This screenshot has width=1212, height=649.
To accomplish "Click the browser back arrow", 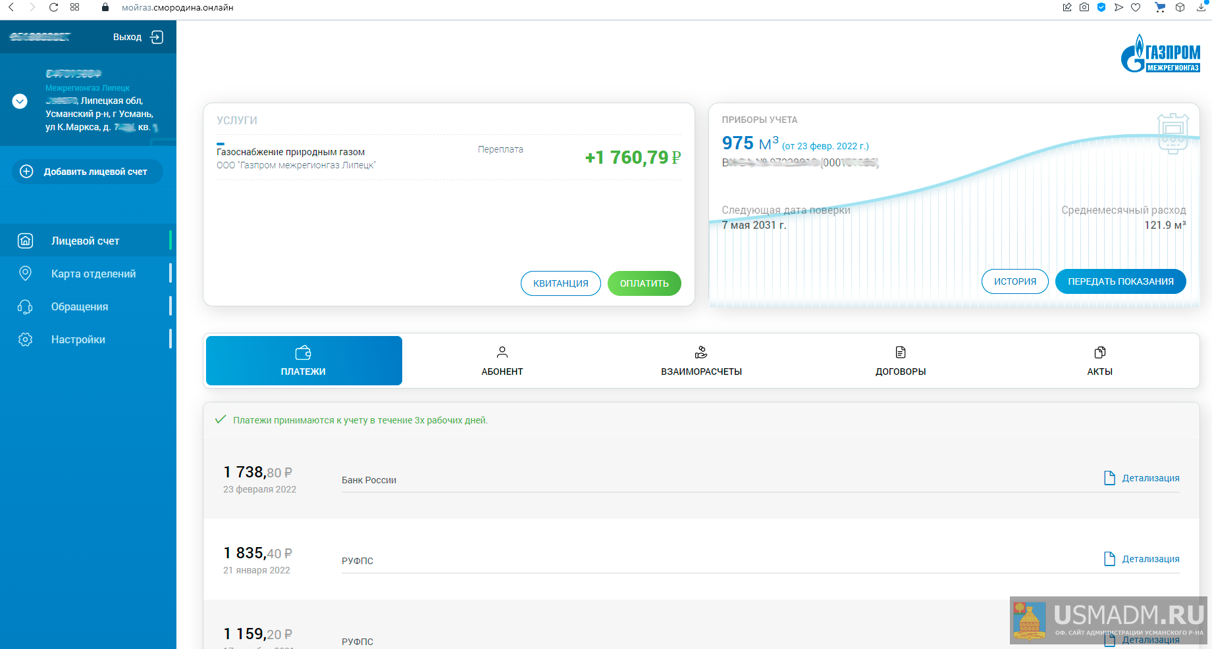I will point(11,7).
